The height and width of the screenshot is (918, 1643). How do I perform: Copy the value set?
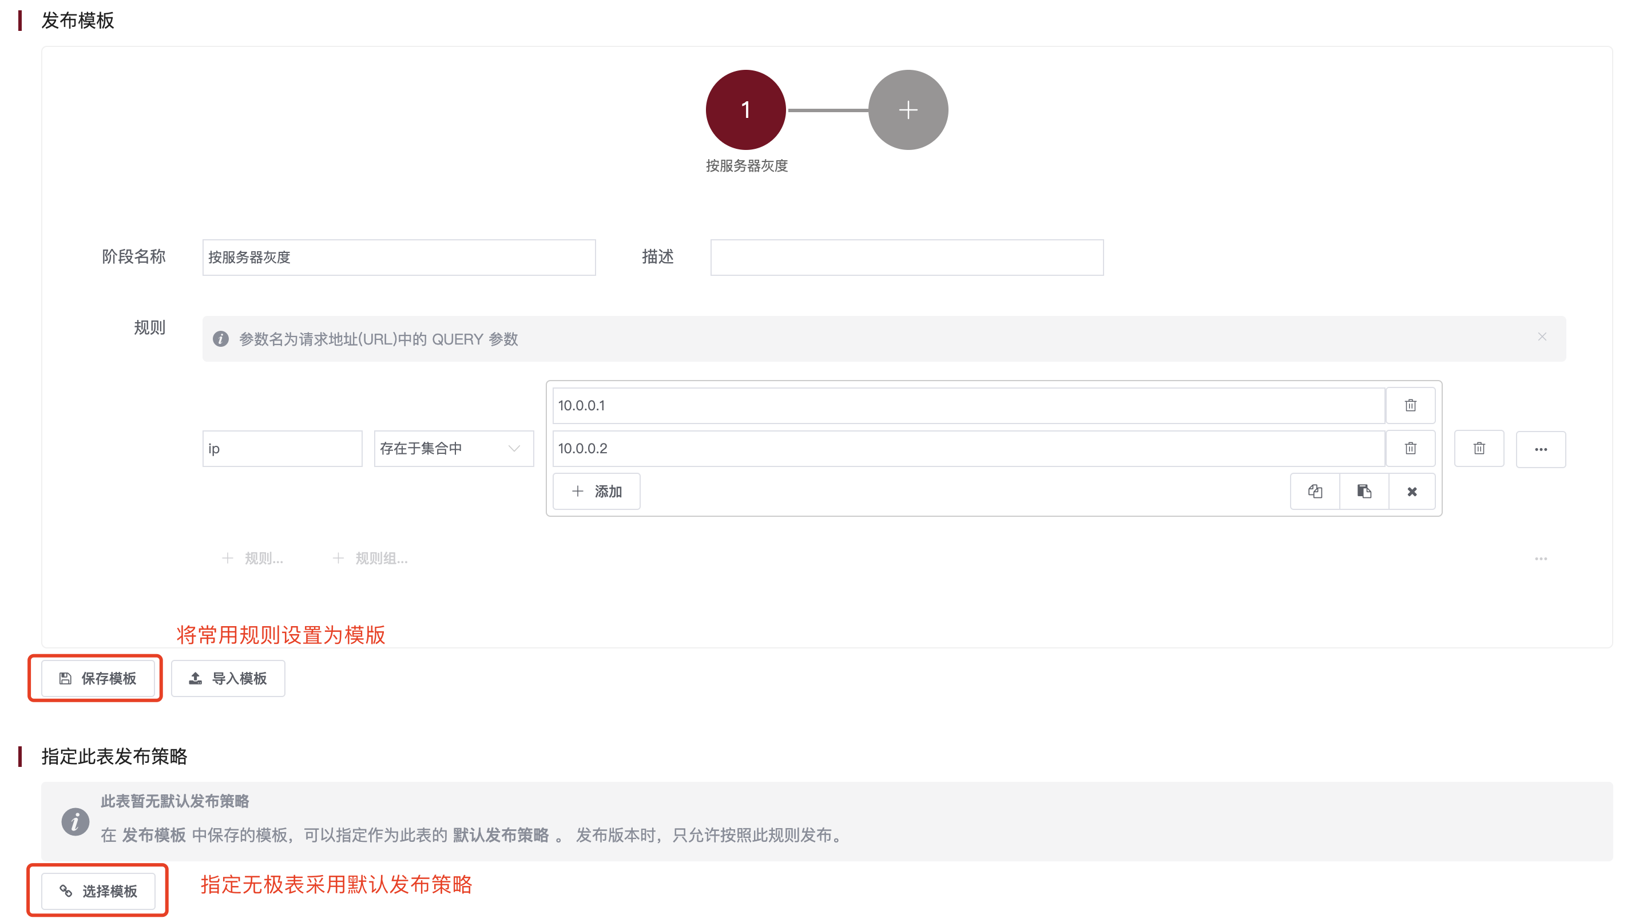click(x=1315, y=491)
